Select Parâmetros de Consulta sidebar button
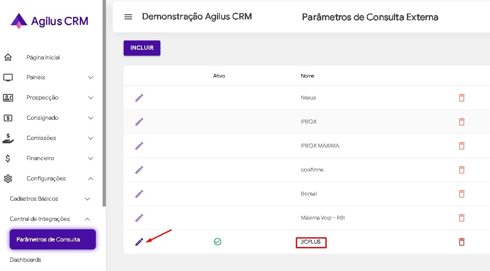Screen dimensions: 490x271 (52, 239)
